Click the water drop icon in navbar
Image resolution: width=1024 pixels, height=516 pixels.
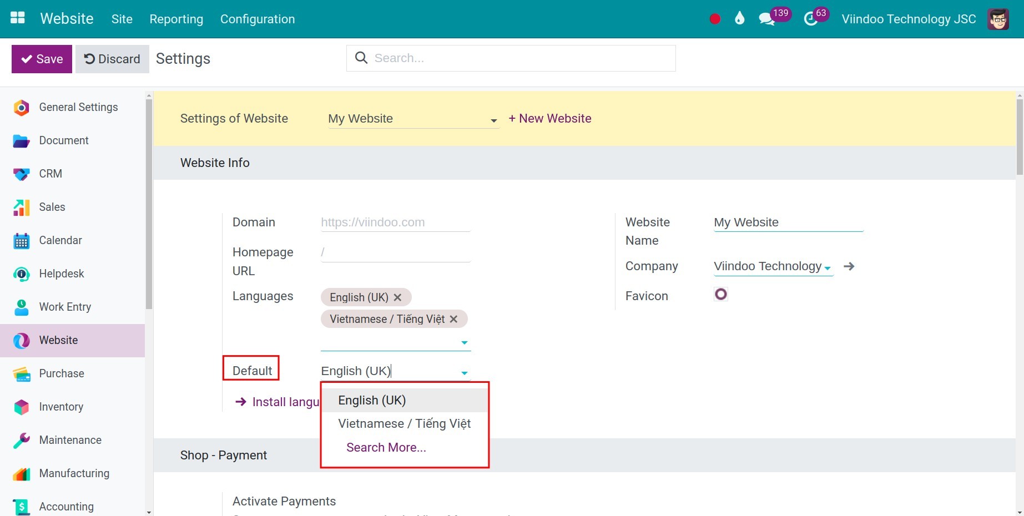[x=739, y=19]
